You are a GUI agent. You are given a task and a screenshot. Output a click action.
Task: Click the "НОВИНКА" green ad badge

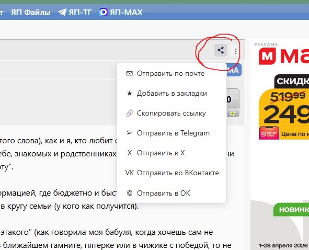click(291, 209)
